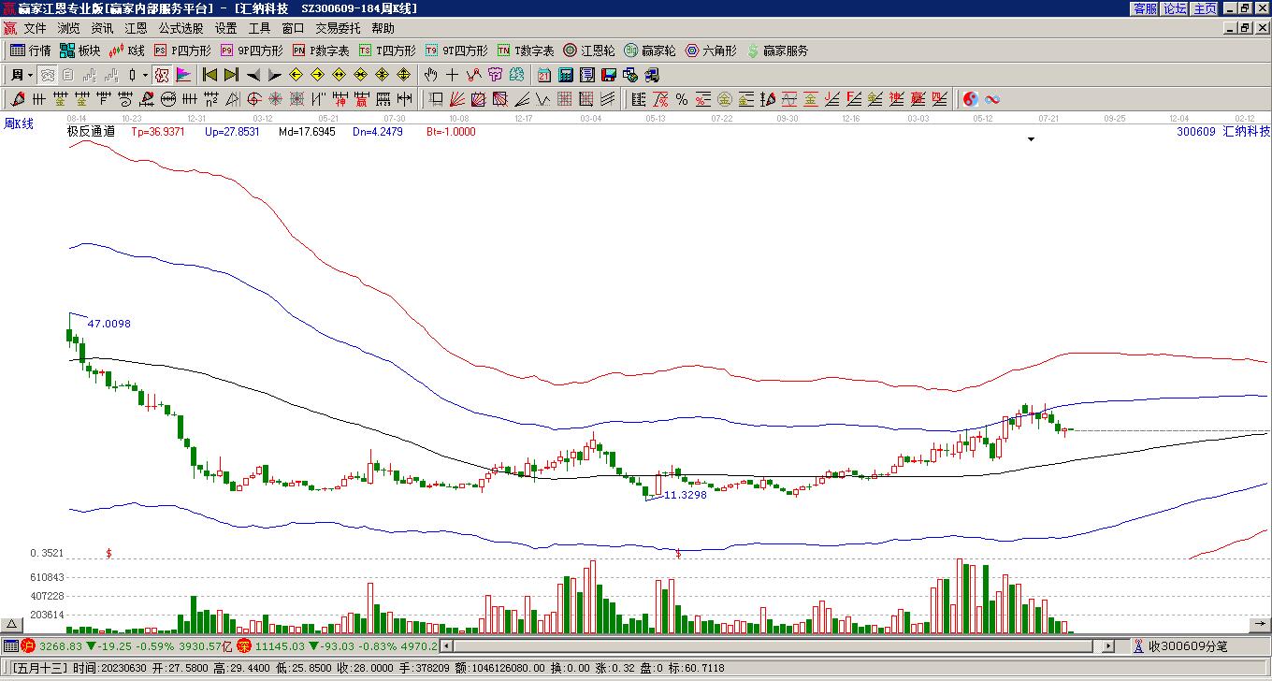Toggle the blue infinity loop icon
The image size is (1272, 681).
[x=992, y=99]
